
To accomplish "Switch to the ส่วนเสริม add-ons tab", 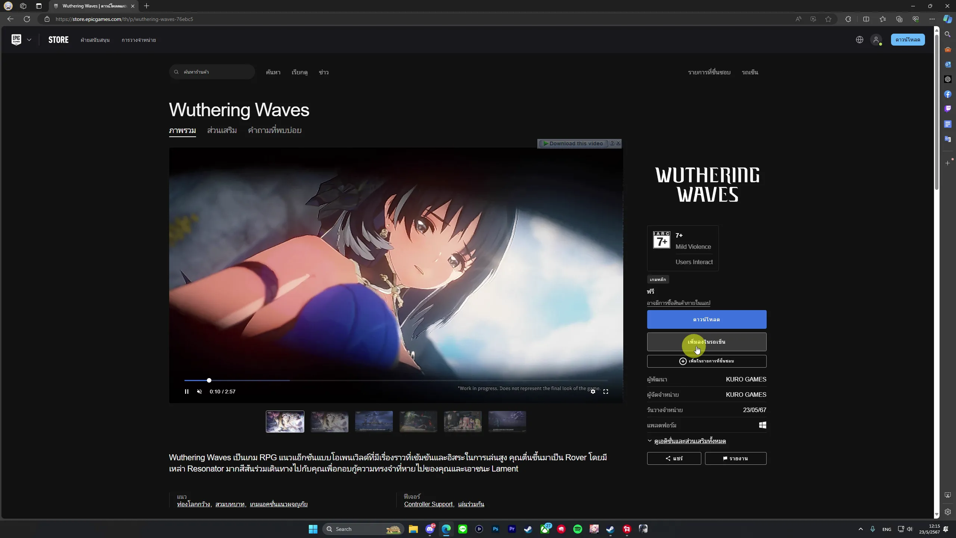I will click(222, 130).
